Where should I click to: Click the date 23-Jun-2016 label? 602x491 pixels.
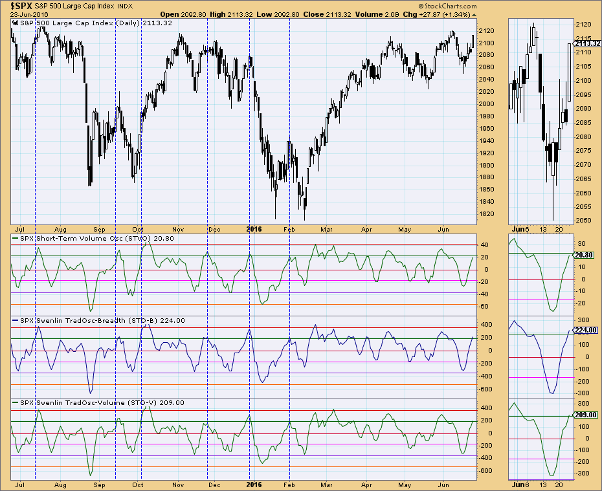pyautogui.click(x=29, y=15)
